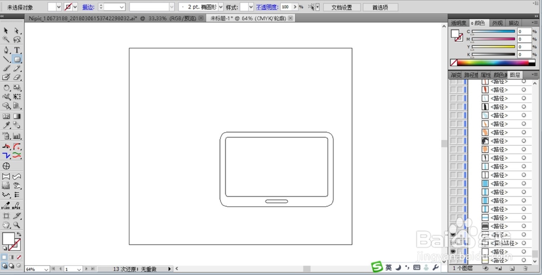Click the 不透明度 link
The height and width of the screenshot is (275, 542).
(x=267, y=7)
